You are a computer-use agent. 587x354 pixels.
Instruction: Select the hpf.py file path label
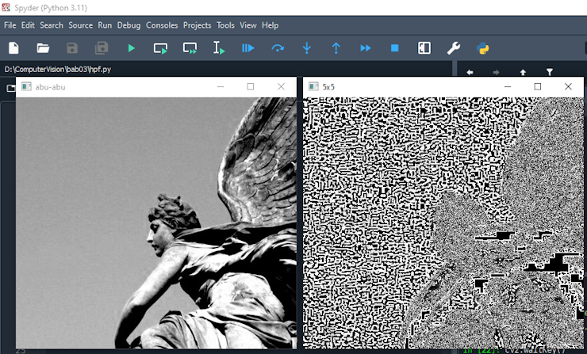pos(58,69)
